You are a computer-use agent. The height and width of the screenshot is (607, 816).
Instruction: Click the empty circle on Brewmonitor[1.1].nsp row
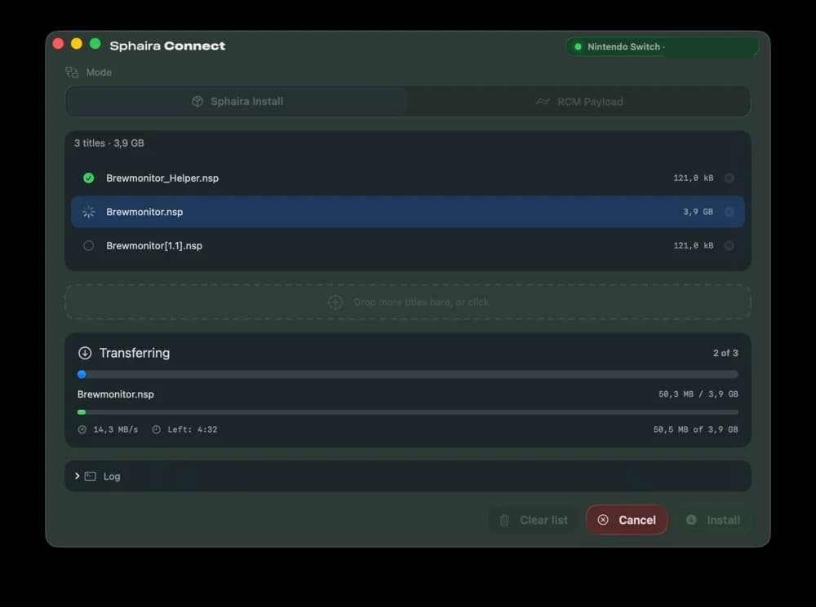(88, 246)
